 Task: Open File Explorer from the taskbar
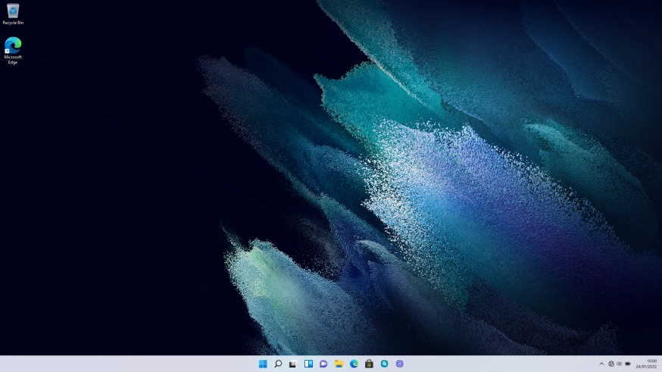pyautogui.click(x=339, y=364)
